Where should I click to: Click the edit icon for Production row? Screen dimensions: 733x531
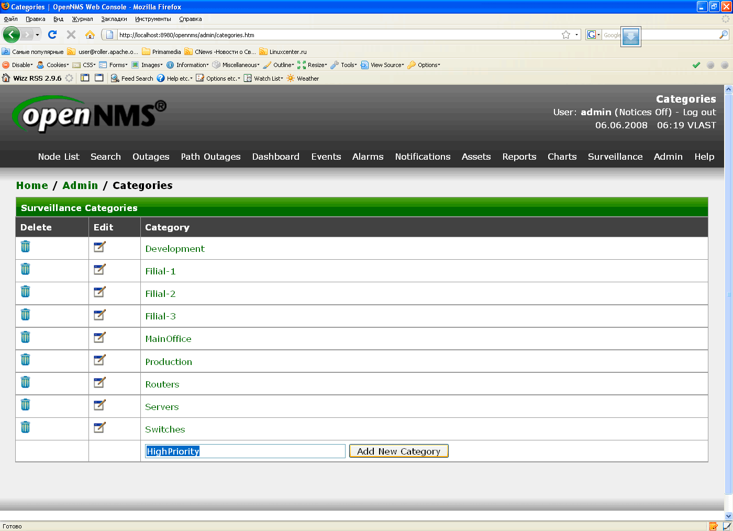(x=99, y=360)
